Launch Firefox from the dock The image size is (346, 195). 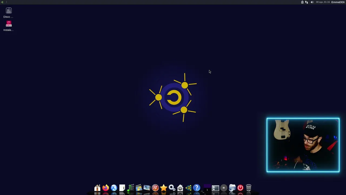pyautogui.click(x=105, y=188)
